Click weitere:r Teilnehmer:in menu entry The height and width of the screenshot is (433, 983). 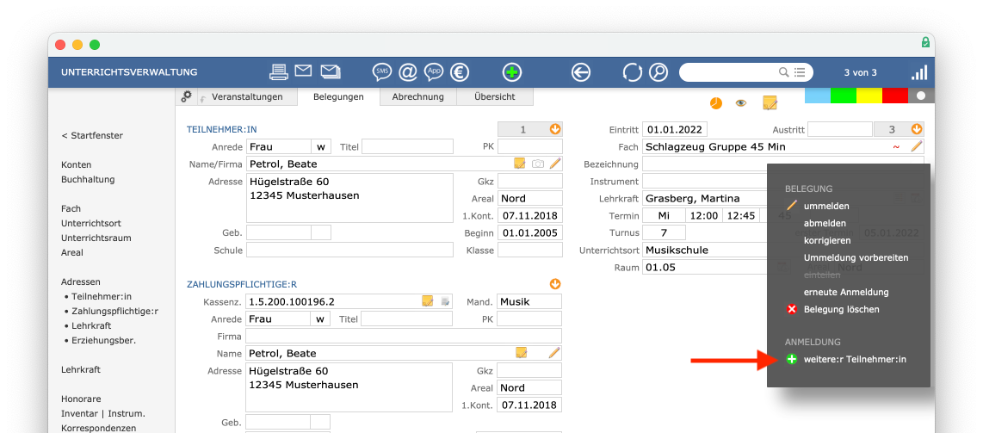point(855,359)
